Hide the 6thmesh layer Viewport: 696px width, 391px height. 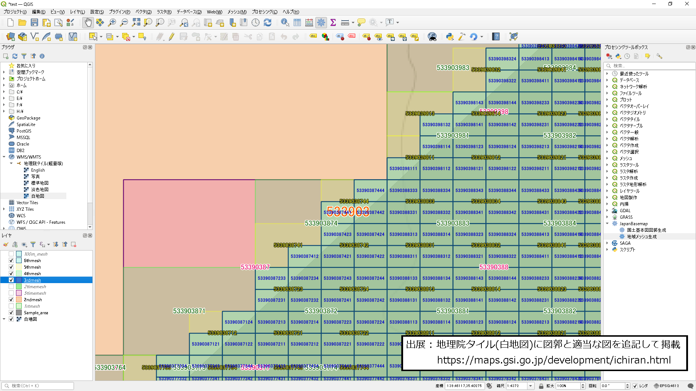tap(11, 261)
